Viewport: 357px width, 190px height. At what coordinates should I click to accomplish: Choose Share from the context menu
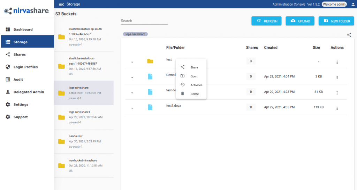[x=191, y=67]
